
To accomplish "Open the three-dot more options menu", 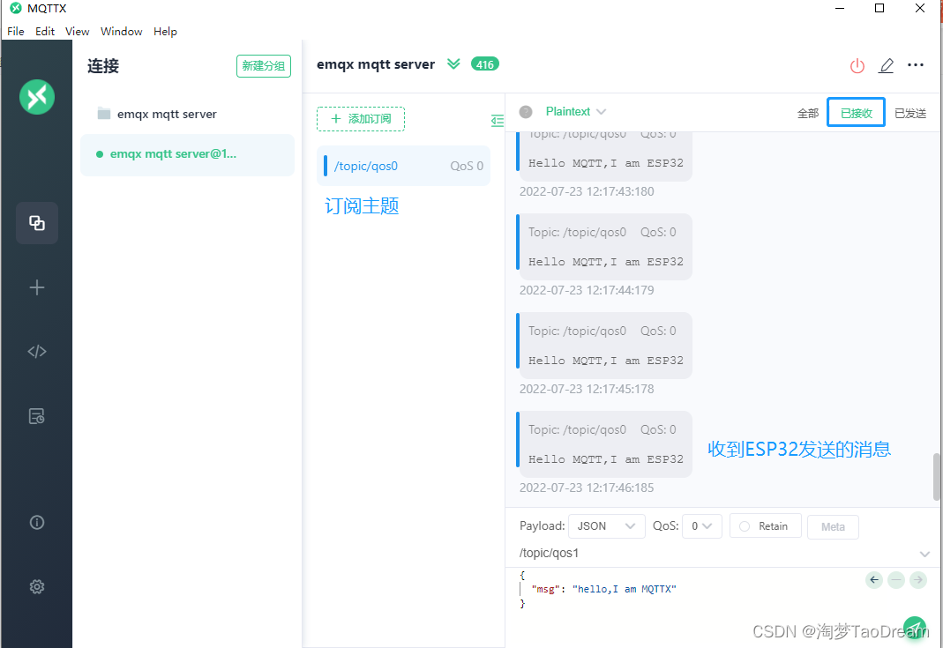I will (916, 65).
